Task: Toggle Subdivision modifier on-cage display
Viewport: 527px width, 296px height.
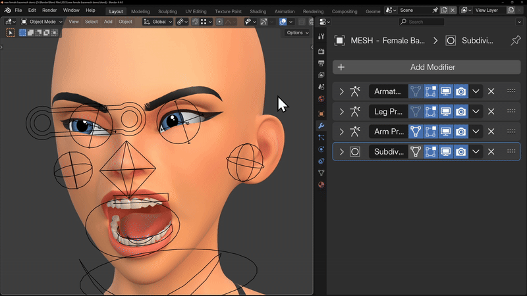Action: tap(416, 152)
